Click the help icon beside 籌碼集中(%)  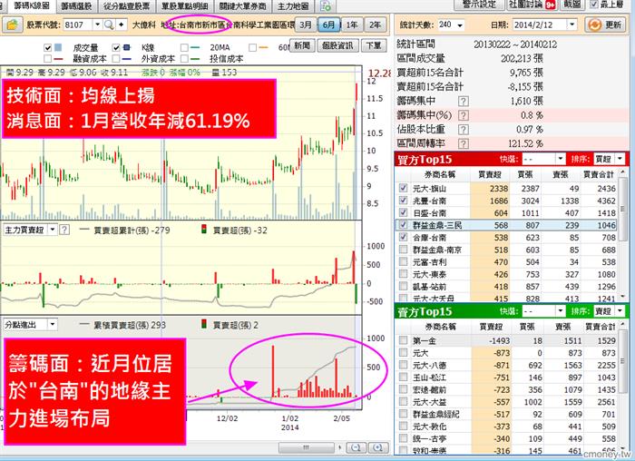tap(463, 115)
